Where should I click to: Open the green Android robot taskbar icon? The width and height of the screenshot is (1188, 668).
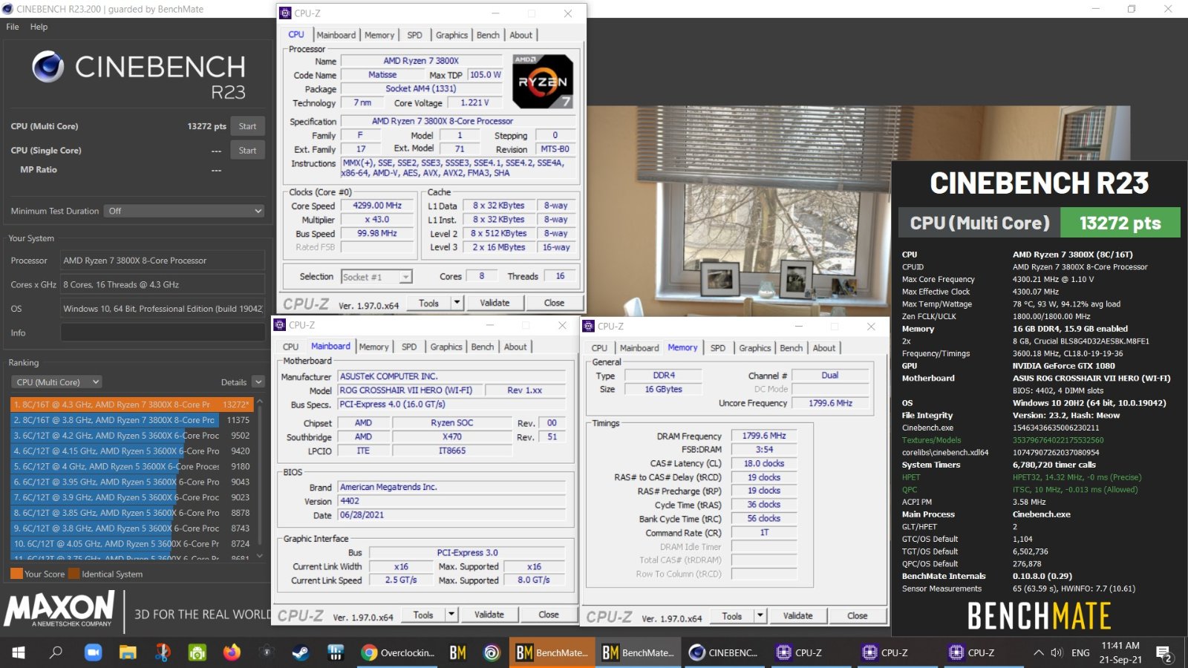[198, 652]
